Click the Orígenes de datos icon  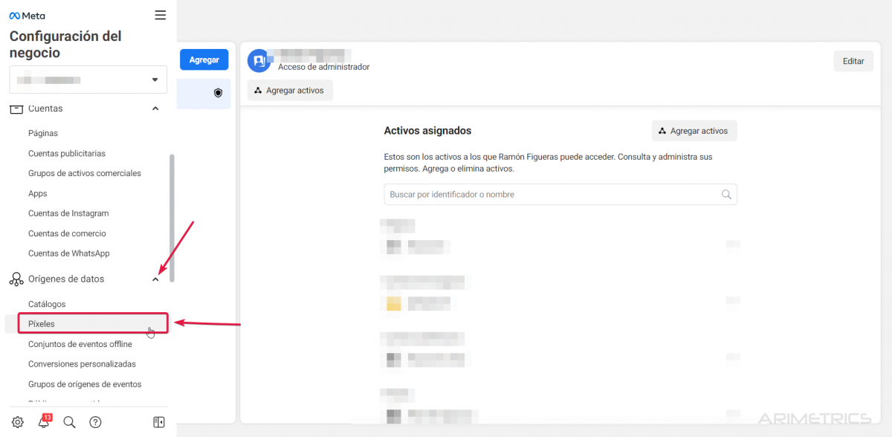16,279
